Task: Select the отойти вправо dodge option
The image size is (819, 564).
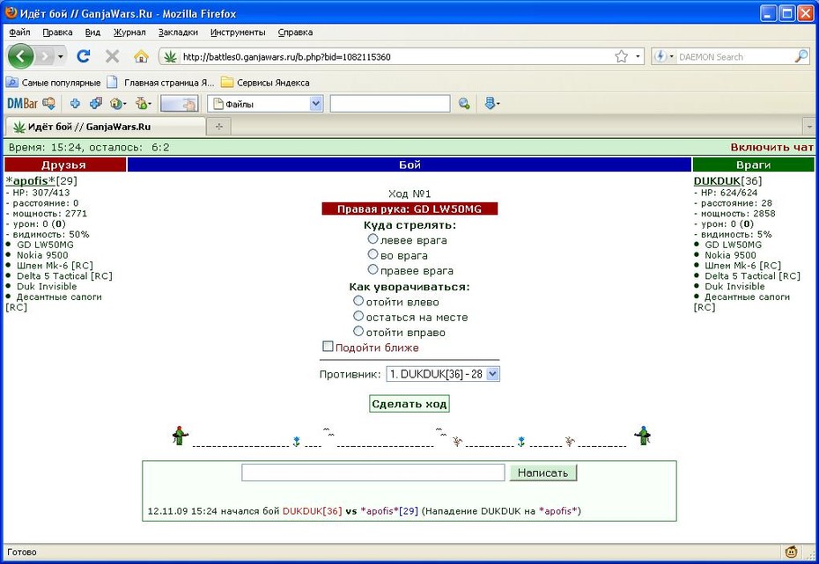Action: [x=358, y=331]
